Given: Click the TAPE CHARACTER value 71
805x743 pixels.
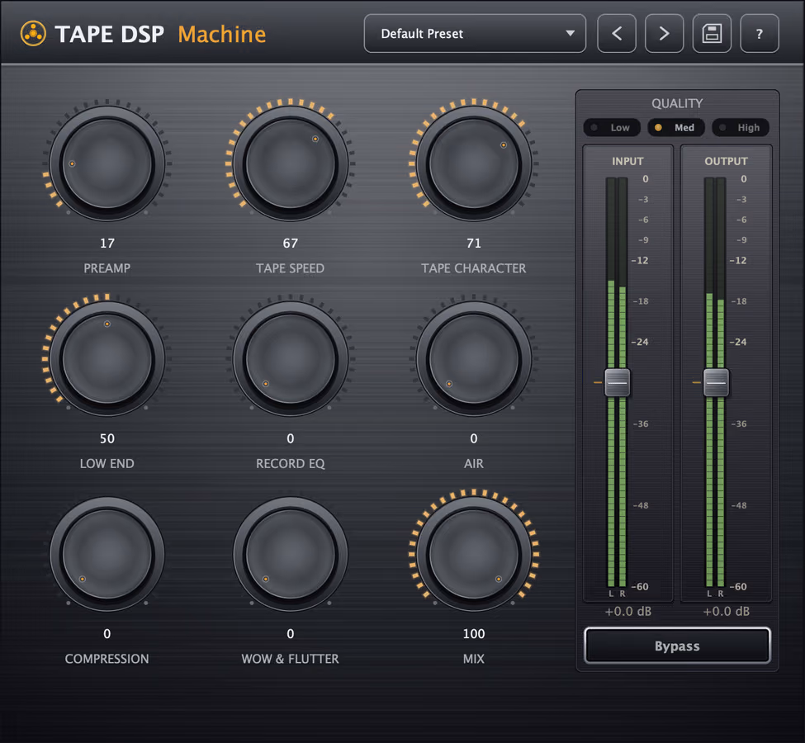Looking at the screenshot, I should pyautogui.click(x=474, y=244).
